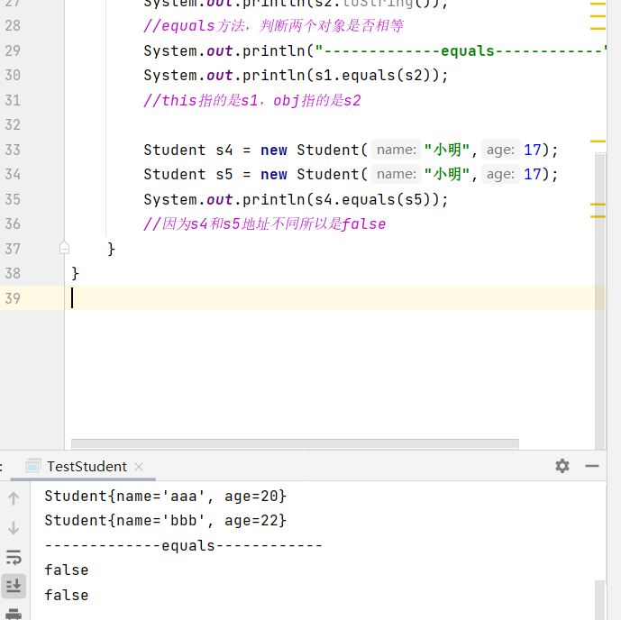Screen dimensions: 621x620
Task: Click the name: parameter hint on line 33
Action: click(396, 150)
